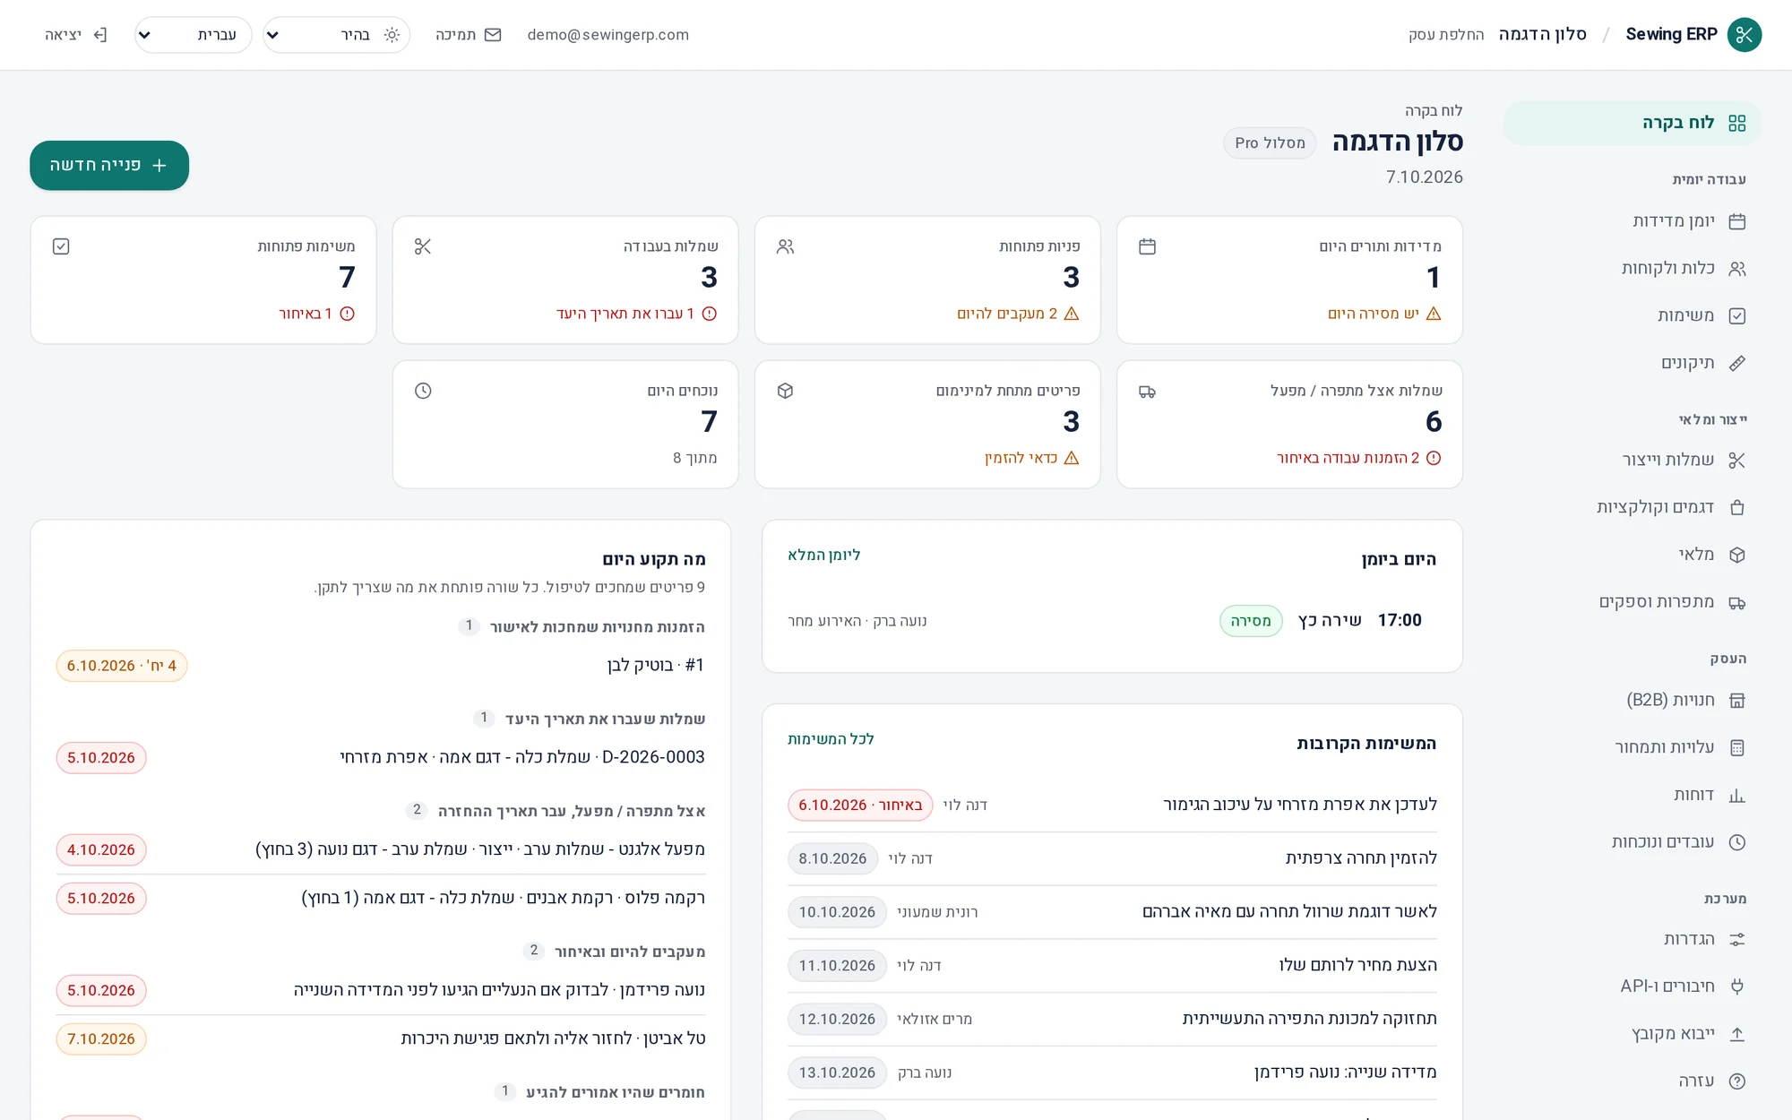Viewport: 1792px width, 1120px height.
Task: Open עזרה help icon in sidebar
Action: click(x=1736, y=1081)
